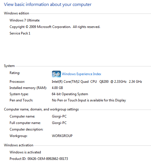Click 'Computer name, domain, and workgroup settings' header
The height and width of the screenshot is (163, 151).
(x=41, y=109)
